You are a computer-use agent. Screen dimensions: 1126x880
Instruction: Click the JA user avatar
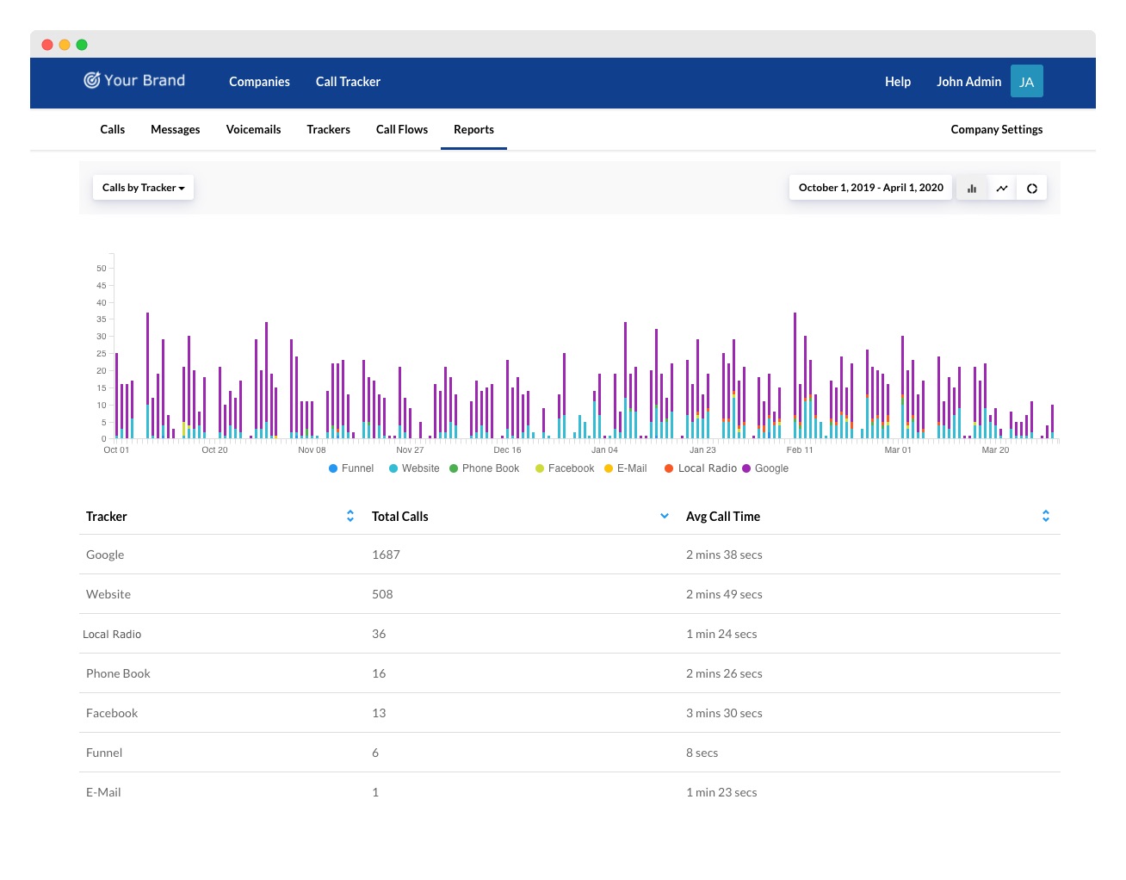[x=1026, y=82]
